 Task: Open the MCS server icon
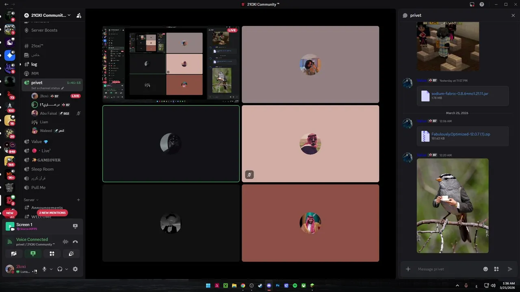10,29
